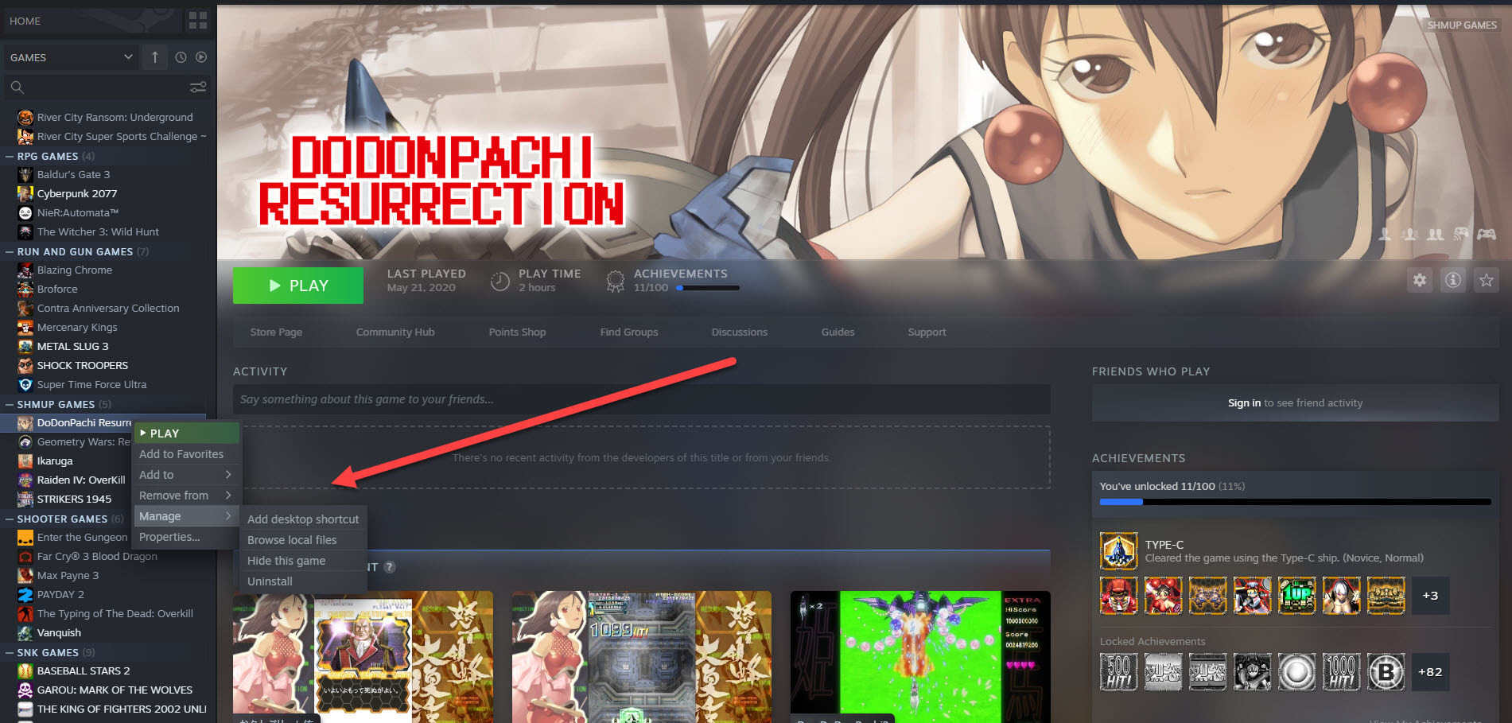Viewport: 1512px width, 723px height.
Task: Click the activity comment text field
Action: (641, 399)
